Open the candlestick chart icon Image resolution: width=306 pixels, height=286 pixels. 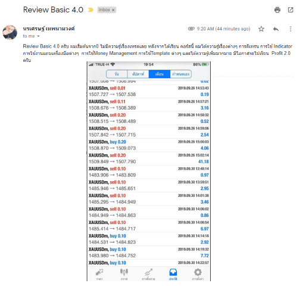point(124,274)
